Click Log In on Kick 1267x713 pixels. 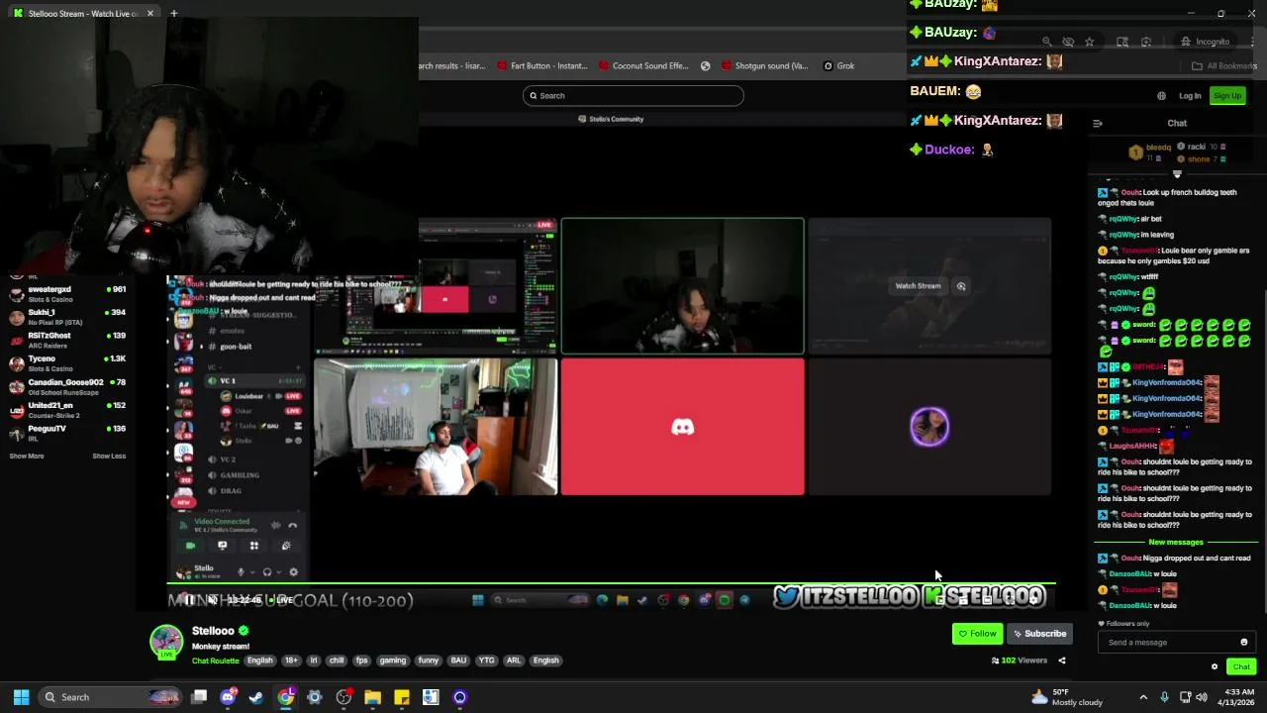[1190, 96]
